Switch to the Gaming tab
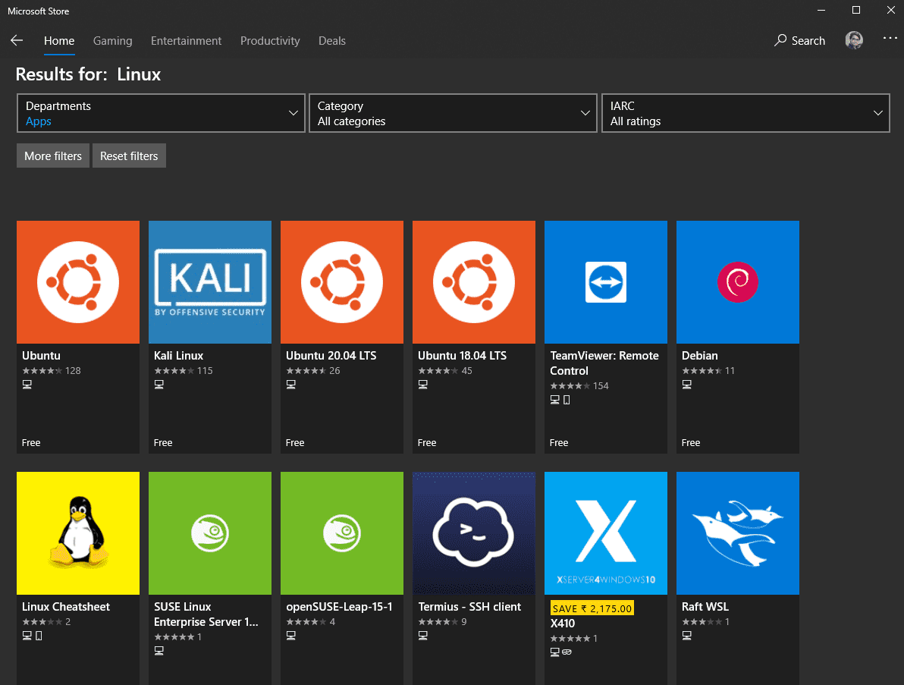 tap(112, 41)
